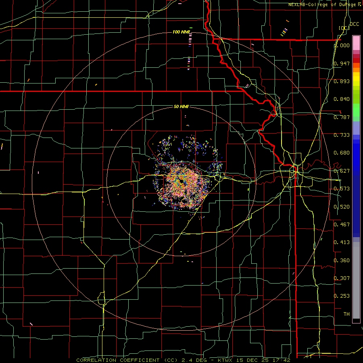
Task: Click the 0.360 value on the color scale
Action: click(x=342, y=261)
